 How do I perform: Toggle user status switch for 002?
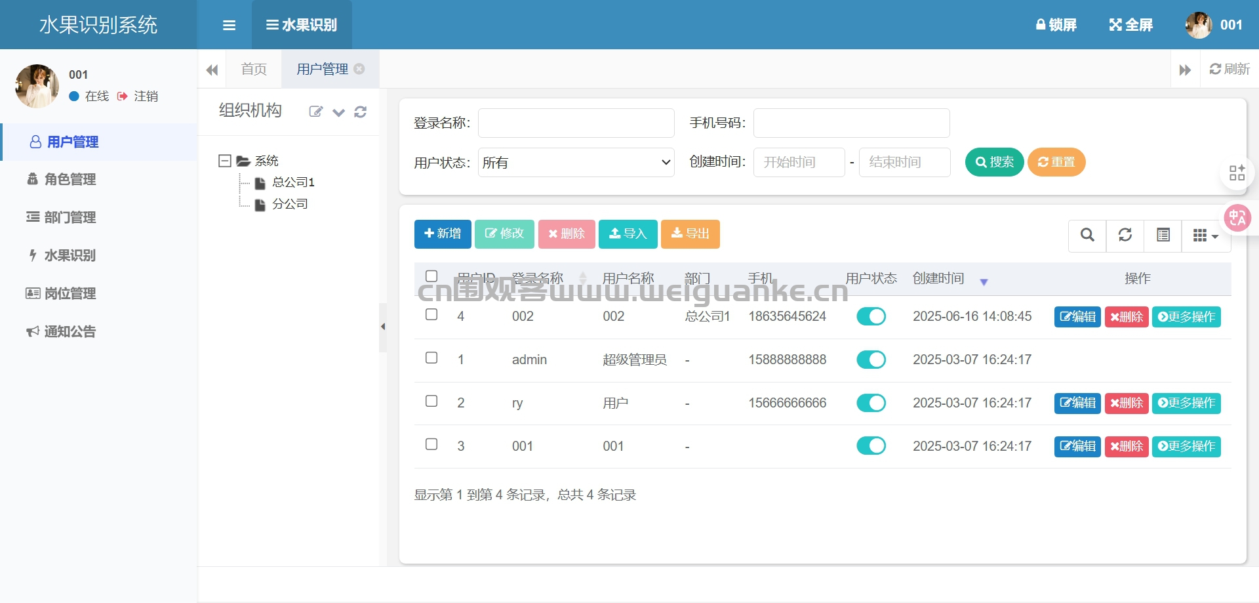(x=871, y=316)
